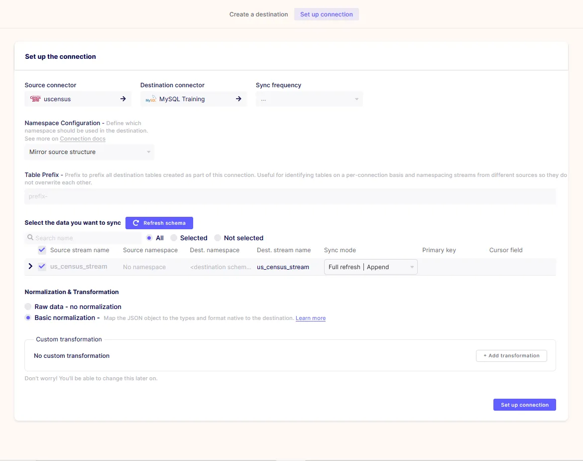583x461 pixels.
Task: Click the <destination schem... namespace cell
Action: pos(221,267)
